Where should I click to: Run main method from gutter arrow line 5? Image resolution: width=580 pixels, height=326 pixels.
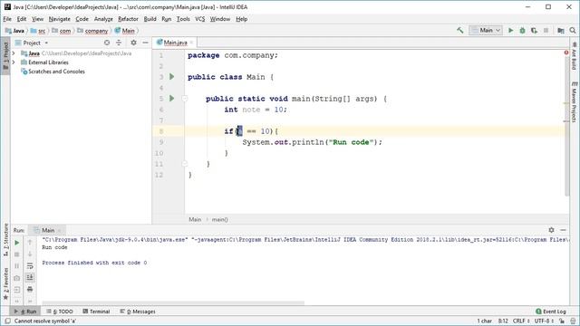pyautogui.click(x=171, y=99)
